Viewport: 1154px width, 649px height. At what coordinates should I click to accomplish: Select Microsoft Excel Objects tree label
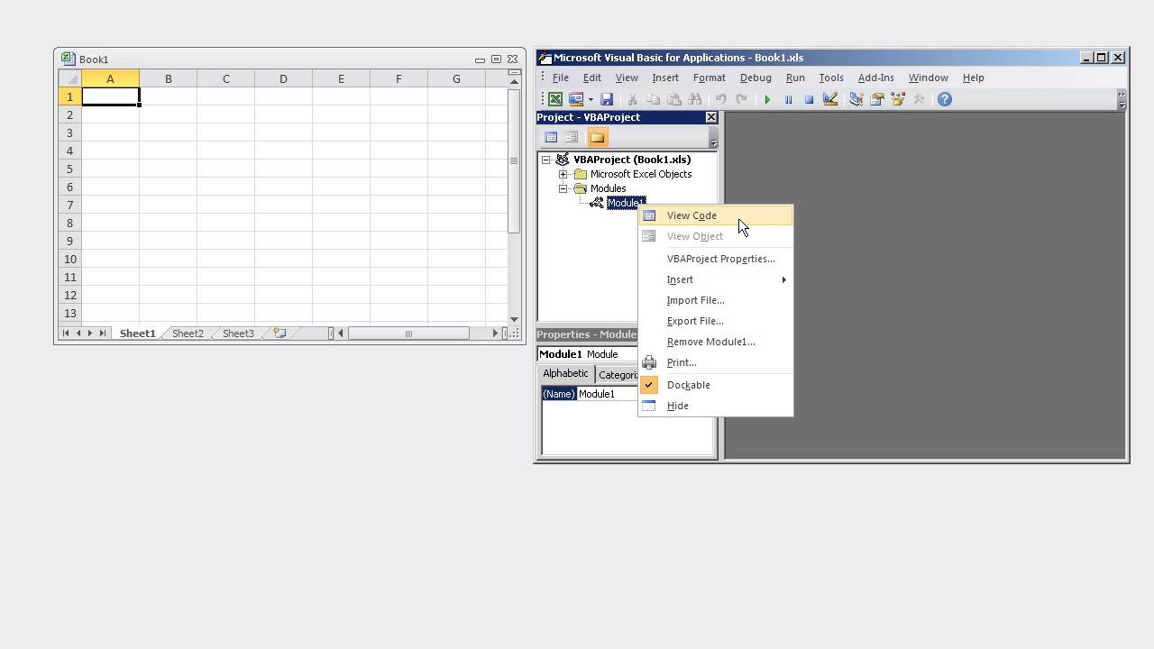pos(641,174)
